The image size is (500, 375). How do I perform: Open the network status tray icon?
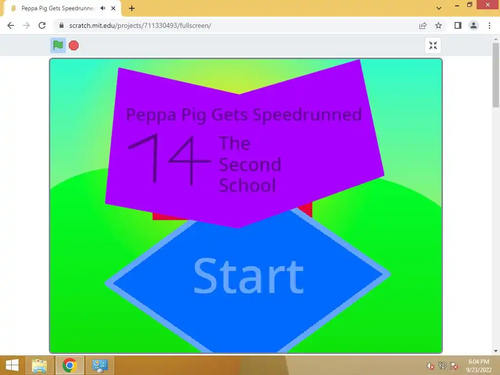(442, 366)
